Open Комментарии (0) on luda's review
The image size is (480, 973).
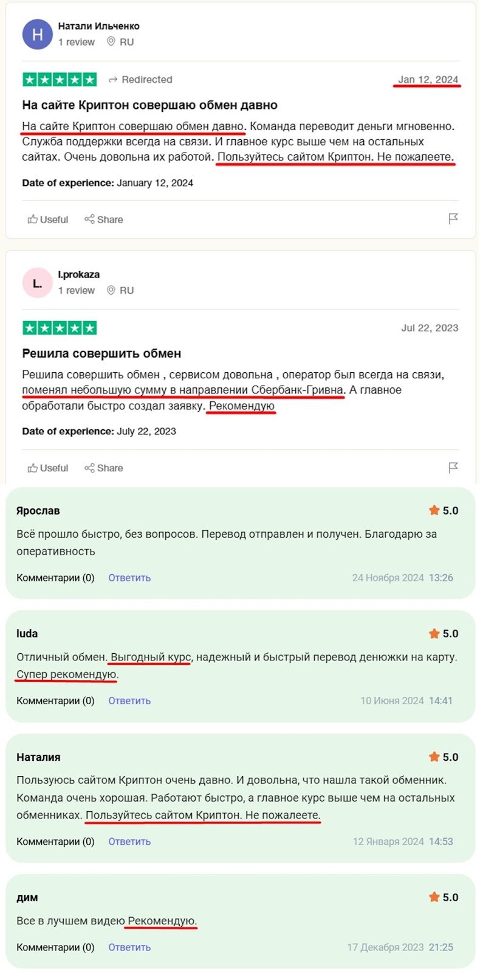[55, 701]
